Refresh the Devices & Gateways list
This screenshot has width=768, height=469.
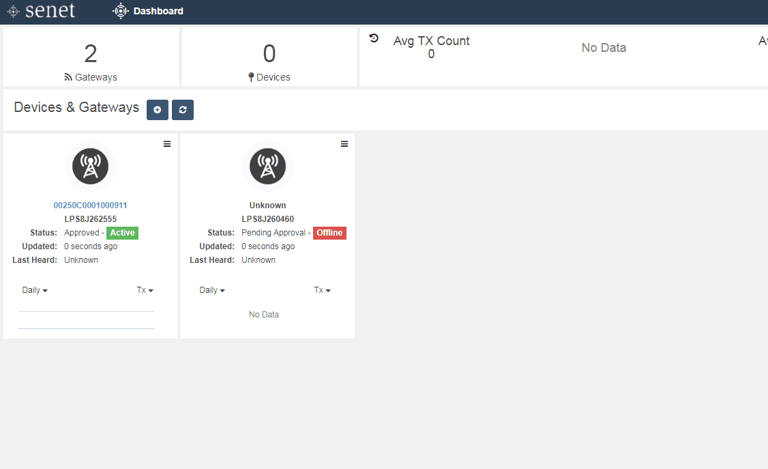(x=183, y=110)
